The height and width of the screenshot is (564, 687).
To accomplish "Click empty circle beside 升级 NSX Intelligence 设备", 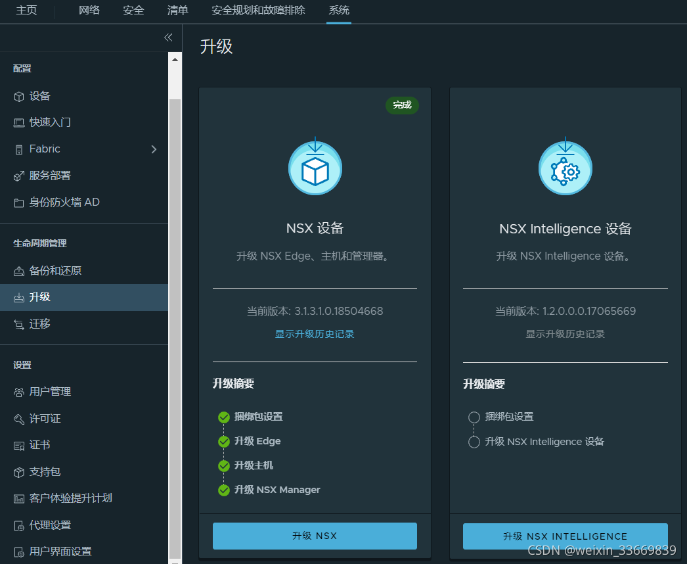I will (x=474, y=442).
